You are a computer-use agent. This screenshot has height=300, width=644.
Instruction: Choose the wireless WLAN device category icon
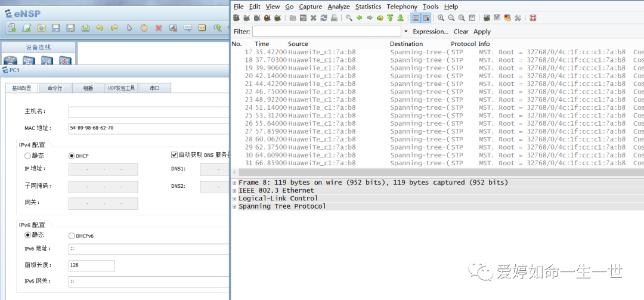click(47, 60)
